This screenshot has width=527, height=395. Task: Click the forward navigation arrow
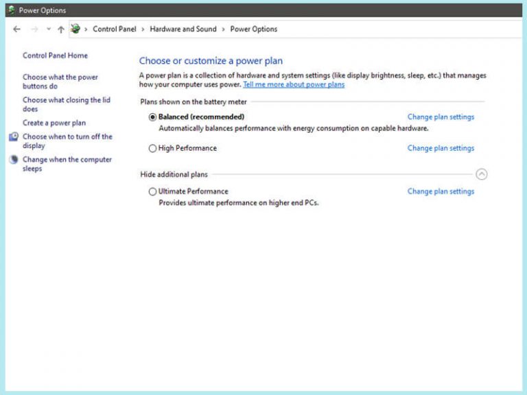tap(34, 29)
